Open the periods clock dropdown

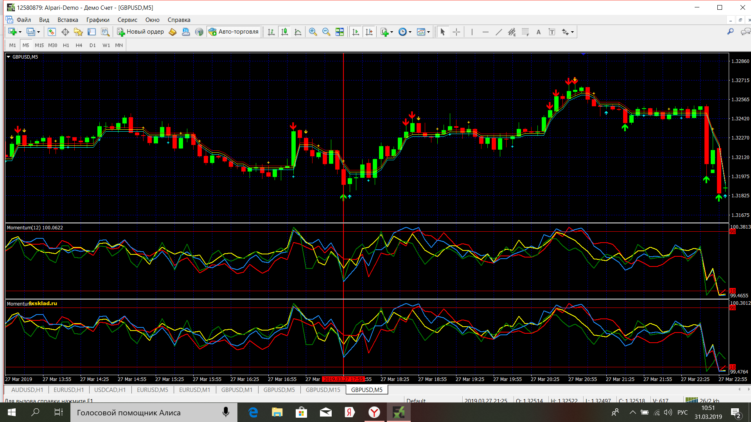pos(410,32)
